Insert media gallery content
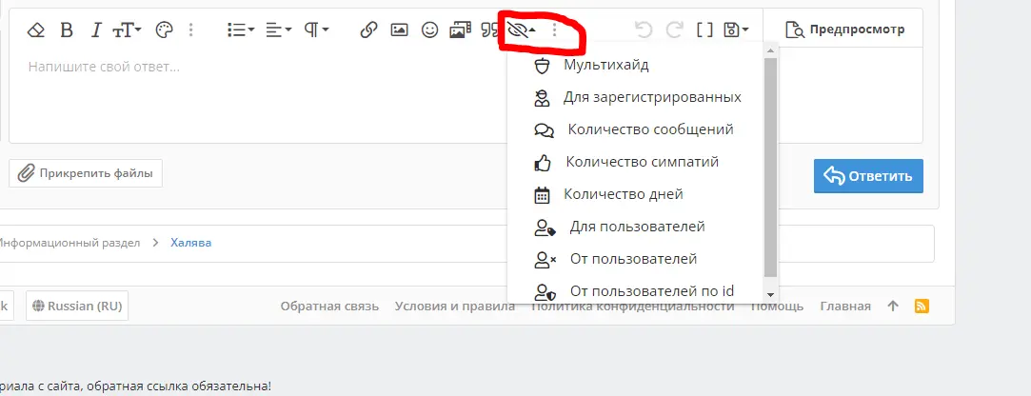1031x396 pixels. pos(460,30)
